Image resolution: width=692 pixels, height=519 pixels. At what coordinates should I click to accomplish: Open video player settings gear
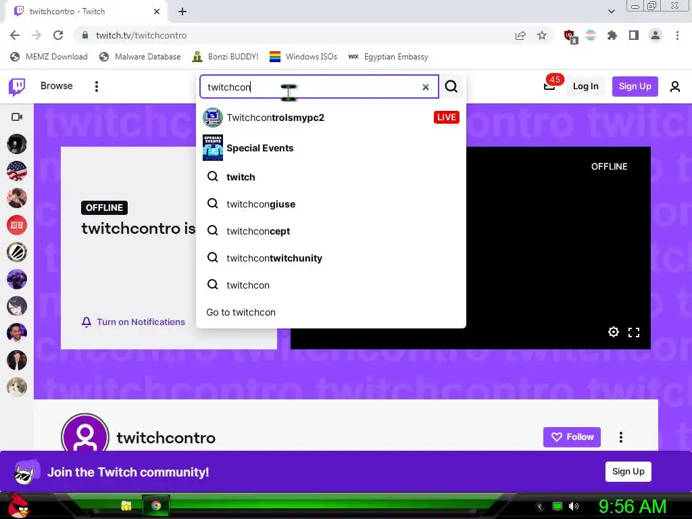pyautogui.click(x=614, y=332)
